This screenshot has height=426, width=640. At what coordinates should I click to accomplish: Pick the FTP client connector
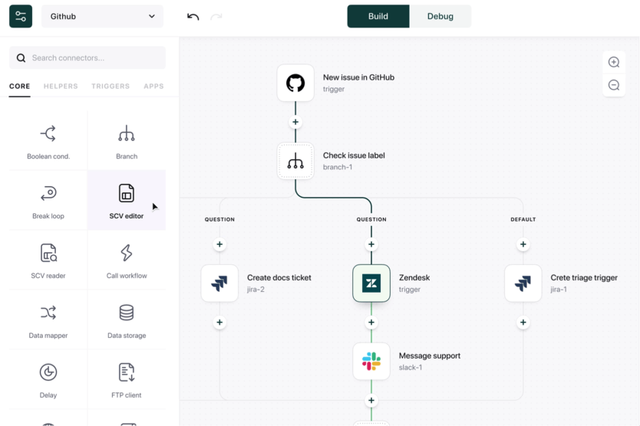click(x=127, y=379)
